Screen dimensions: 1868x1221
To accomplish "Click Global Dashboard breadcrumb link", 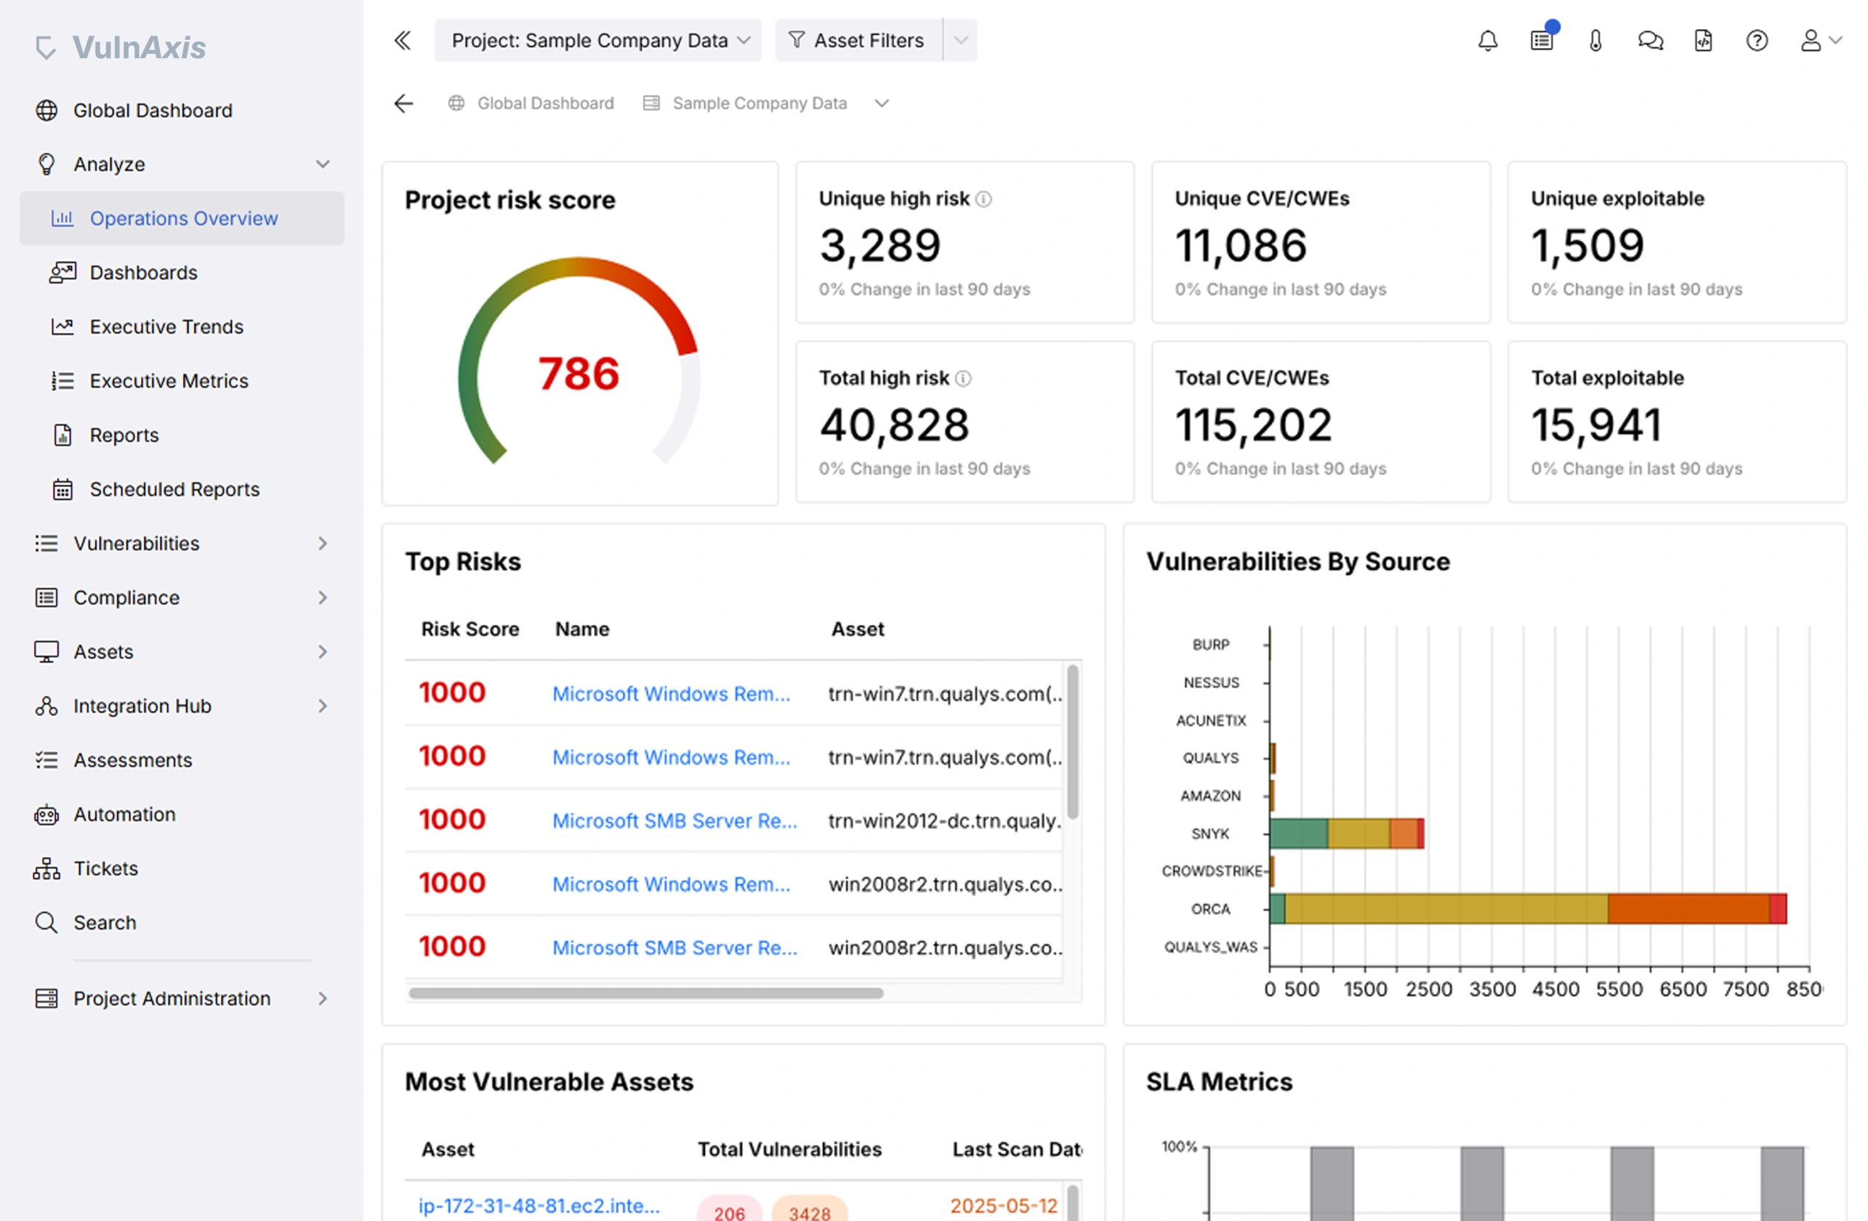I will [545, 104].
